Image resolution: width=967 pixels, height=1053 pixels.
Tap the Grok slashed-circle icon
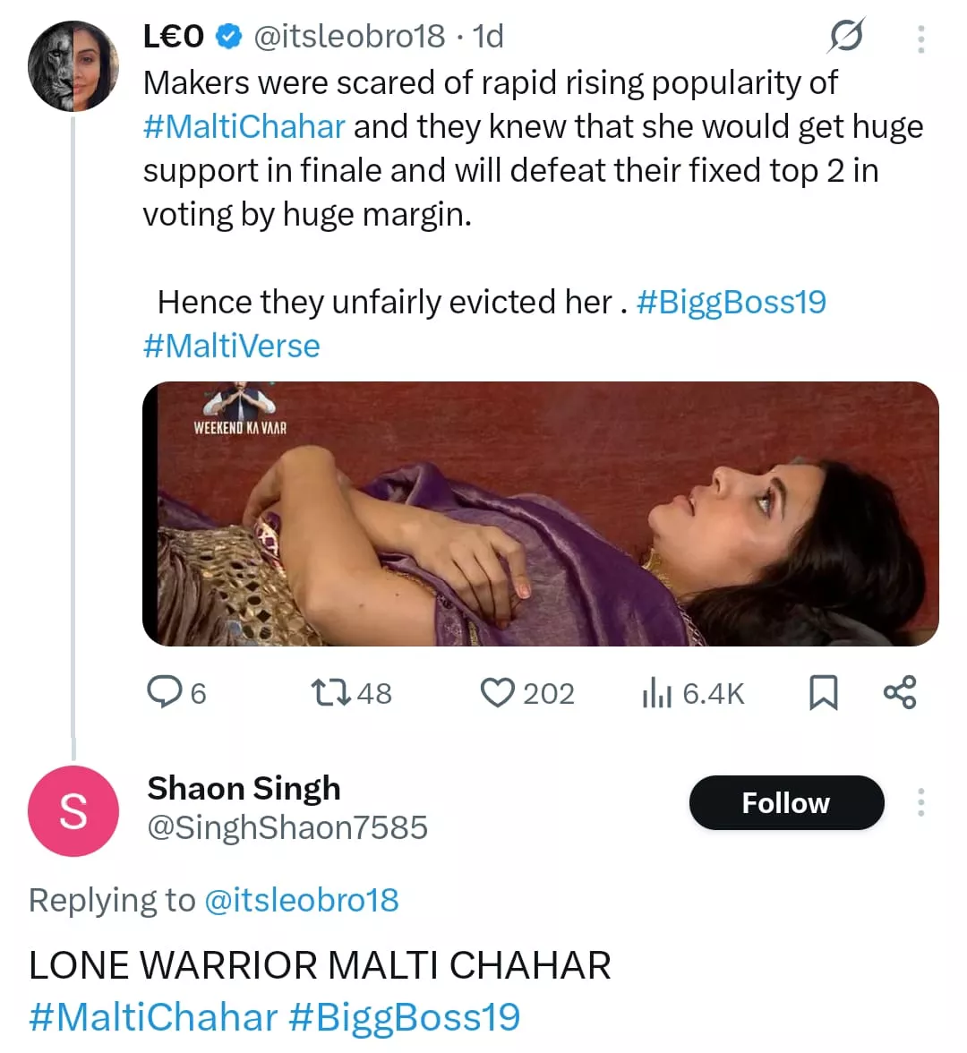click(x=845, y=37)
